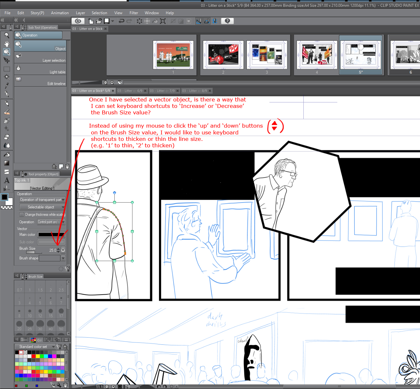Select the Text tool
Screen dimensions: 420x389
[x=6, y=180]
